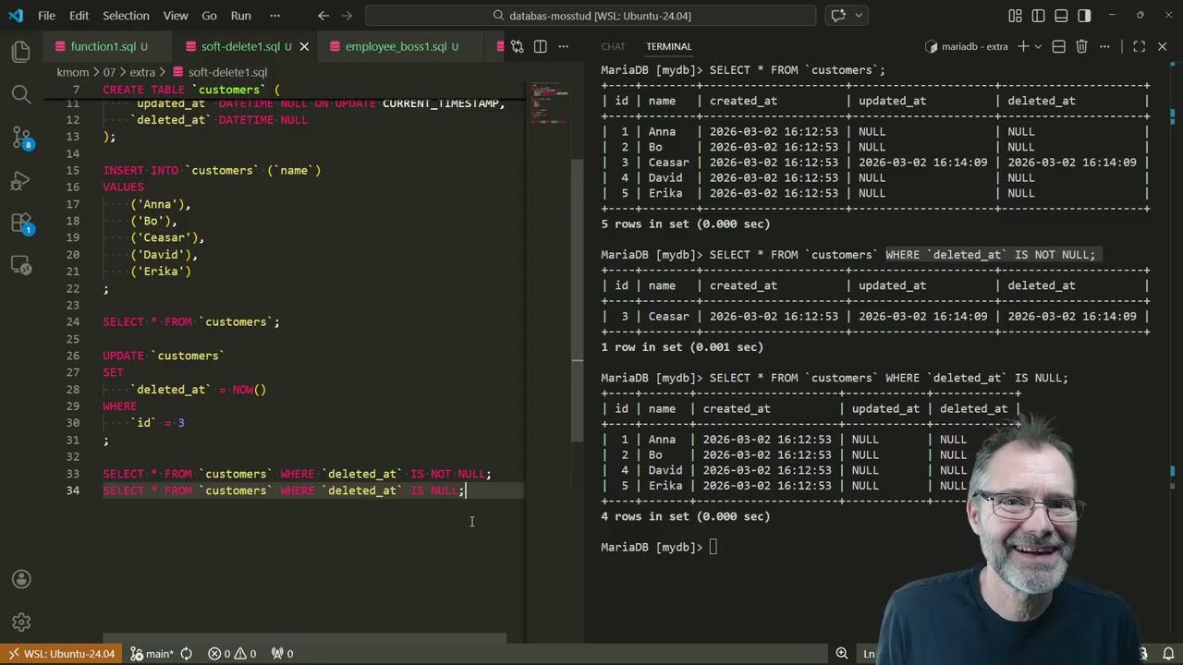This screenshot has height=665, width=1183.
Task: Click the main* git branch button
Action: [151, 654]
